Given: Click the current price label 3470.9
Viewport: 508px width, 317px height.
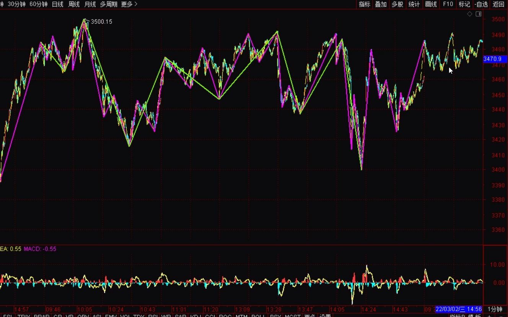Looking at the screenshot, I should point(495,59).
